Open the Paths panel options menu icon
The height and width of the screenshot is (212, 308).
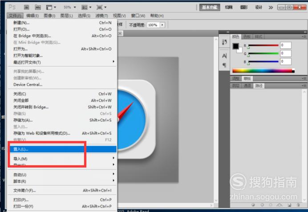pyautogui.click(x=304, y=86)
